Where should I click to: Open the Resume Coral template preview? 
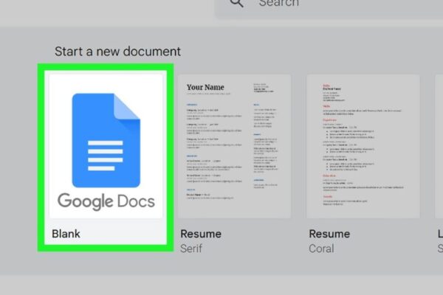364,146
